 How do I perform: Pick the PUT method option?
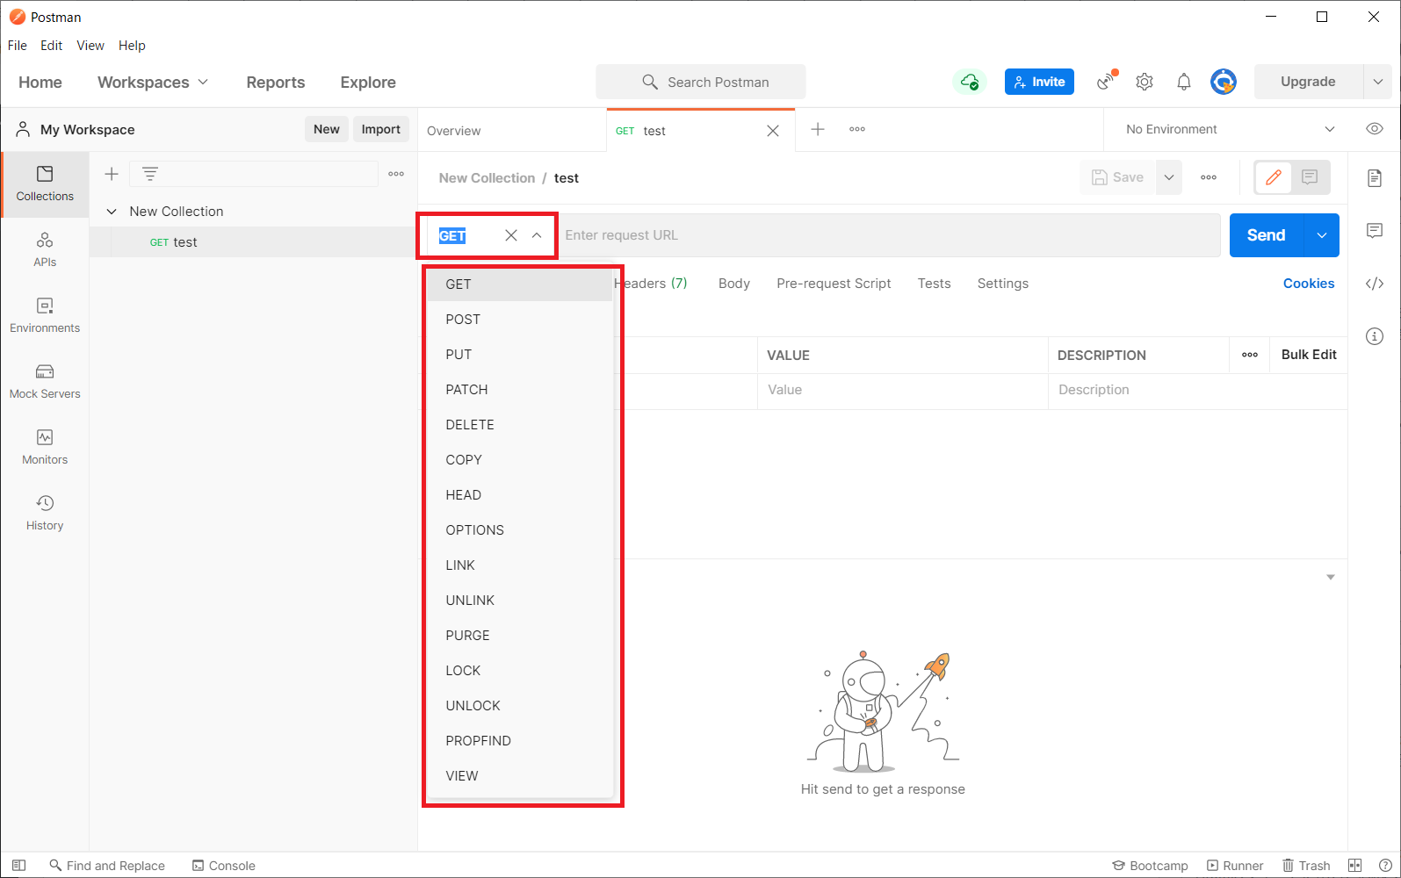[519, 355]
